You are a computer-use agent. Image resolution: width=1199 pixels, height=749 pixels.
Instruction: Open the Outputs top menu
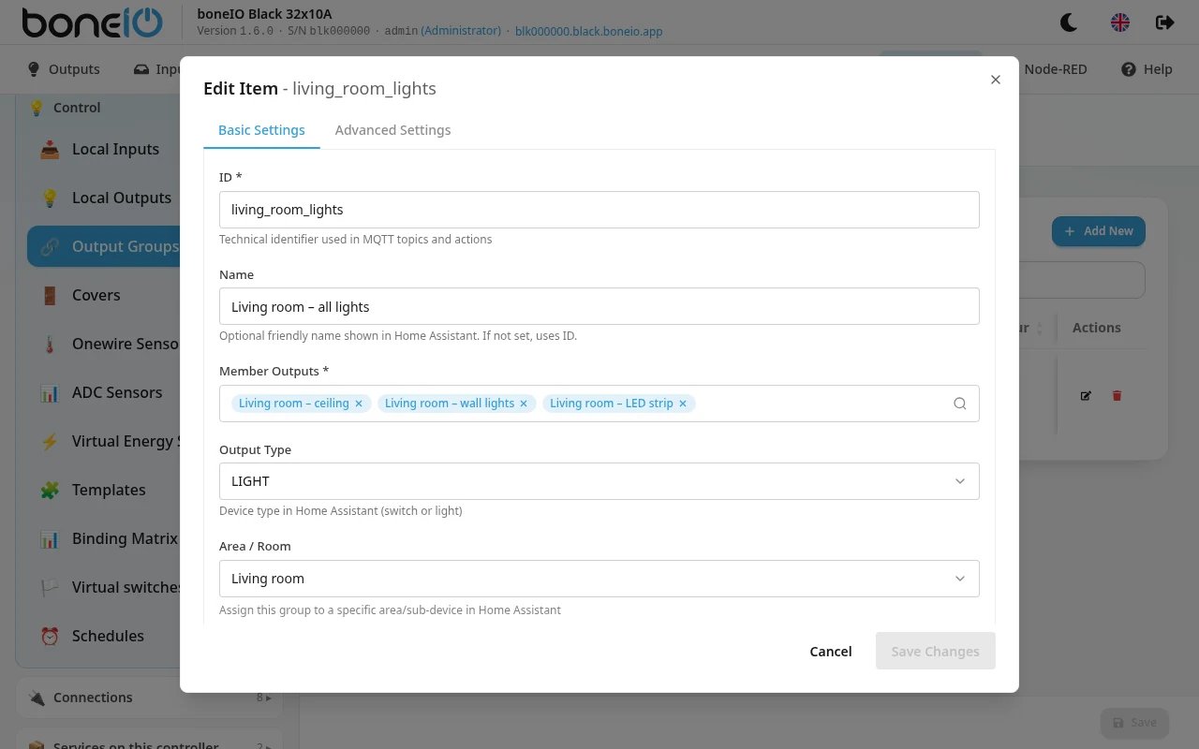pos(64,69)
